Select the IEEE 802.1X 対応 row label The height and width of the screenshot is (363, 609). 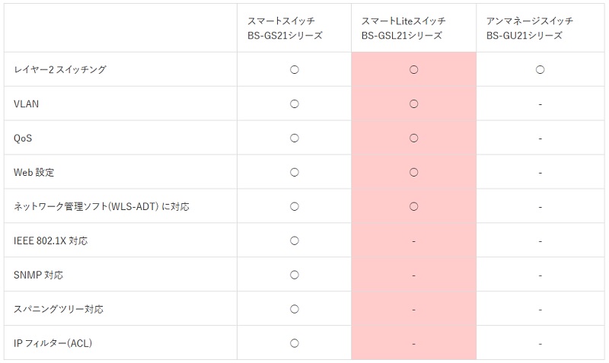tap(50, 240)
